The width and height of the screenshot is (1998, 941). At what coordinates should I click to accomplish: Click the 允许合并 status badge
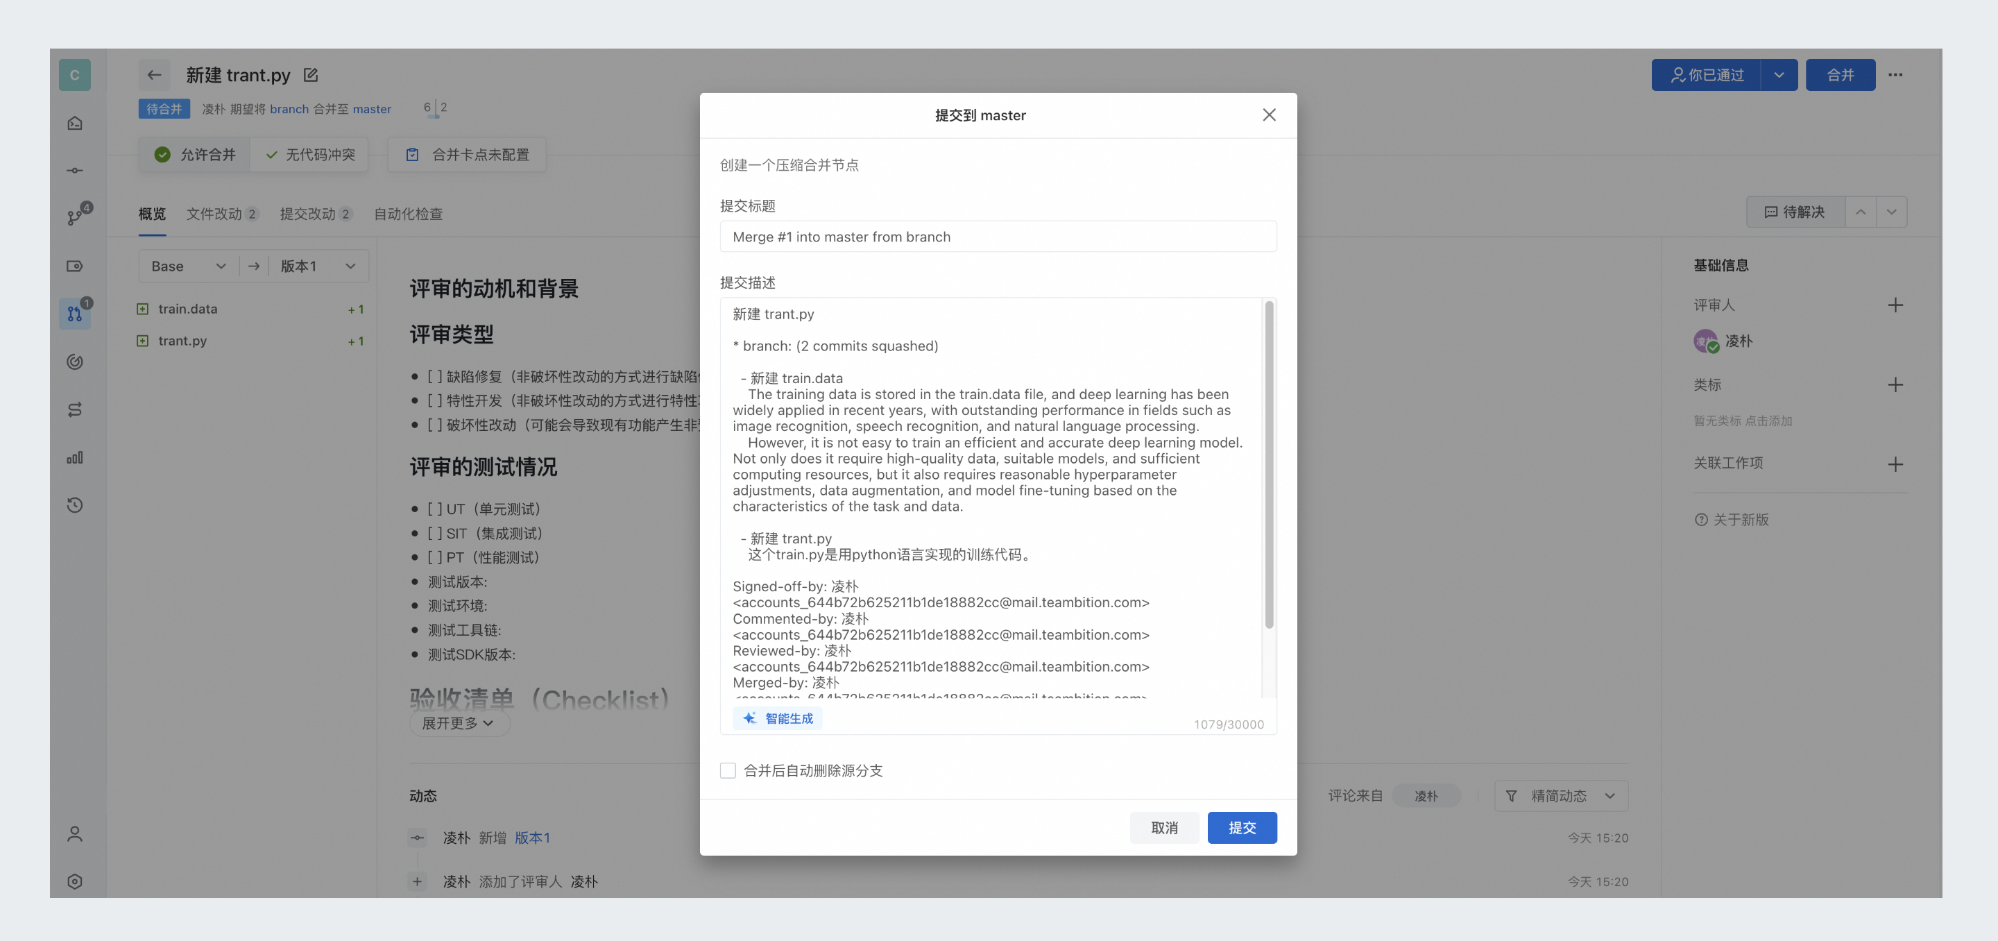195,154
